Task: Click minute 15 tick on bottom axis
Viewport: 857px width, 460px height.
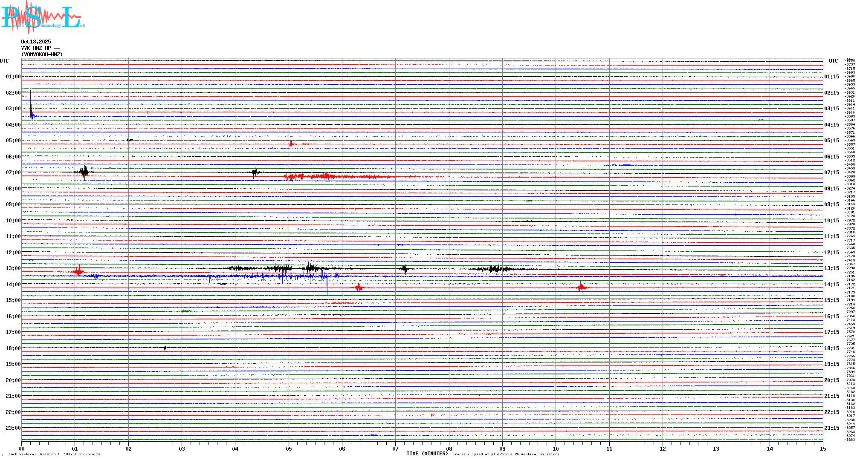Action: tap(822, 448)
